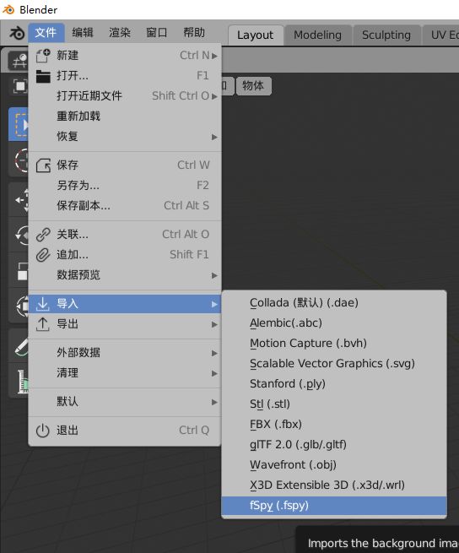Image resolution: width=459 pixels, height=553 pixels.
Task: Import a Scalable Vector Graphics (.svg) file
Action: [334, 364]
